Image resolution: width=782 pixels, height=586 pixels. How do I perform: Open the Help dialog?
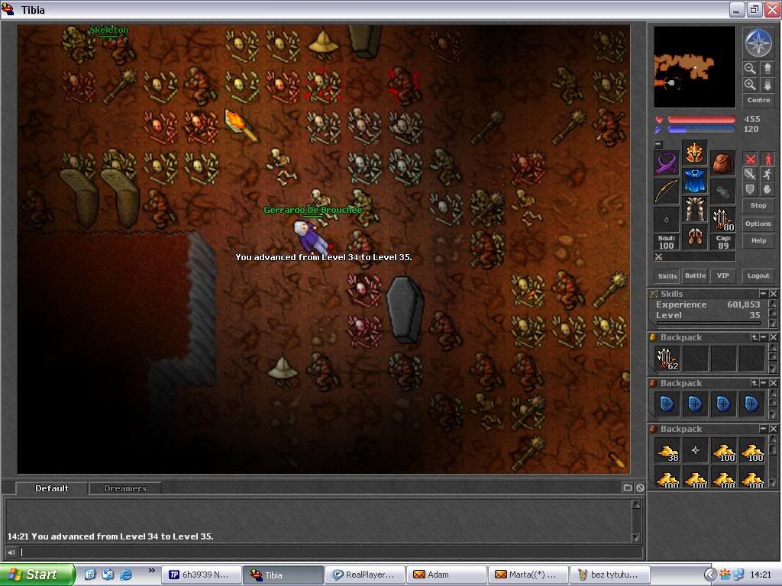[x=758, y=240]
